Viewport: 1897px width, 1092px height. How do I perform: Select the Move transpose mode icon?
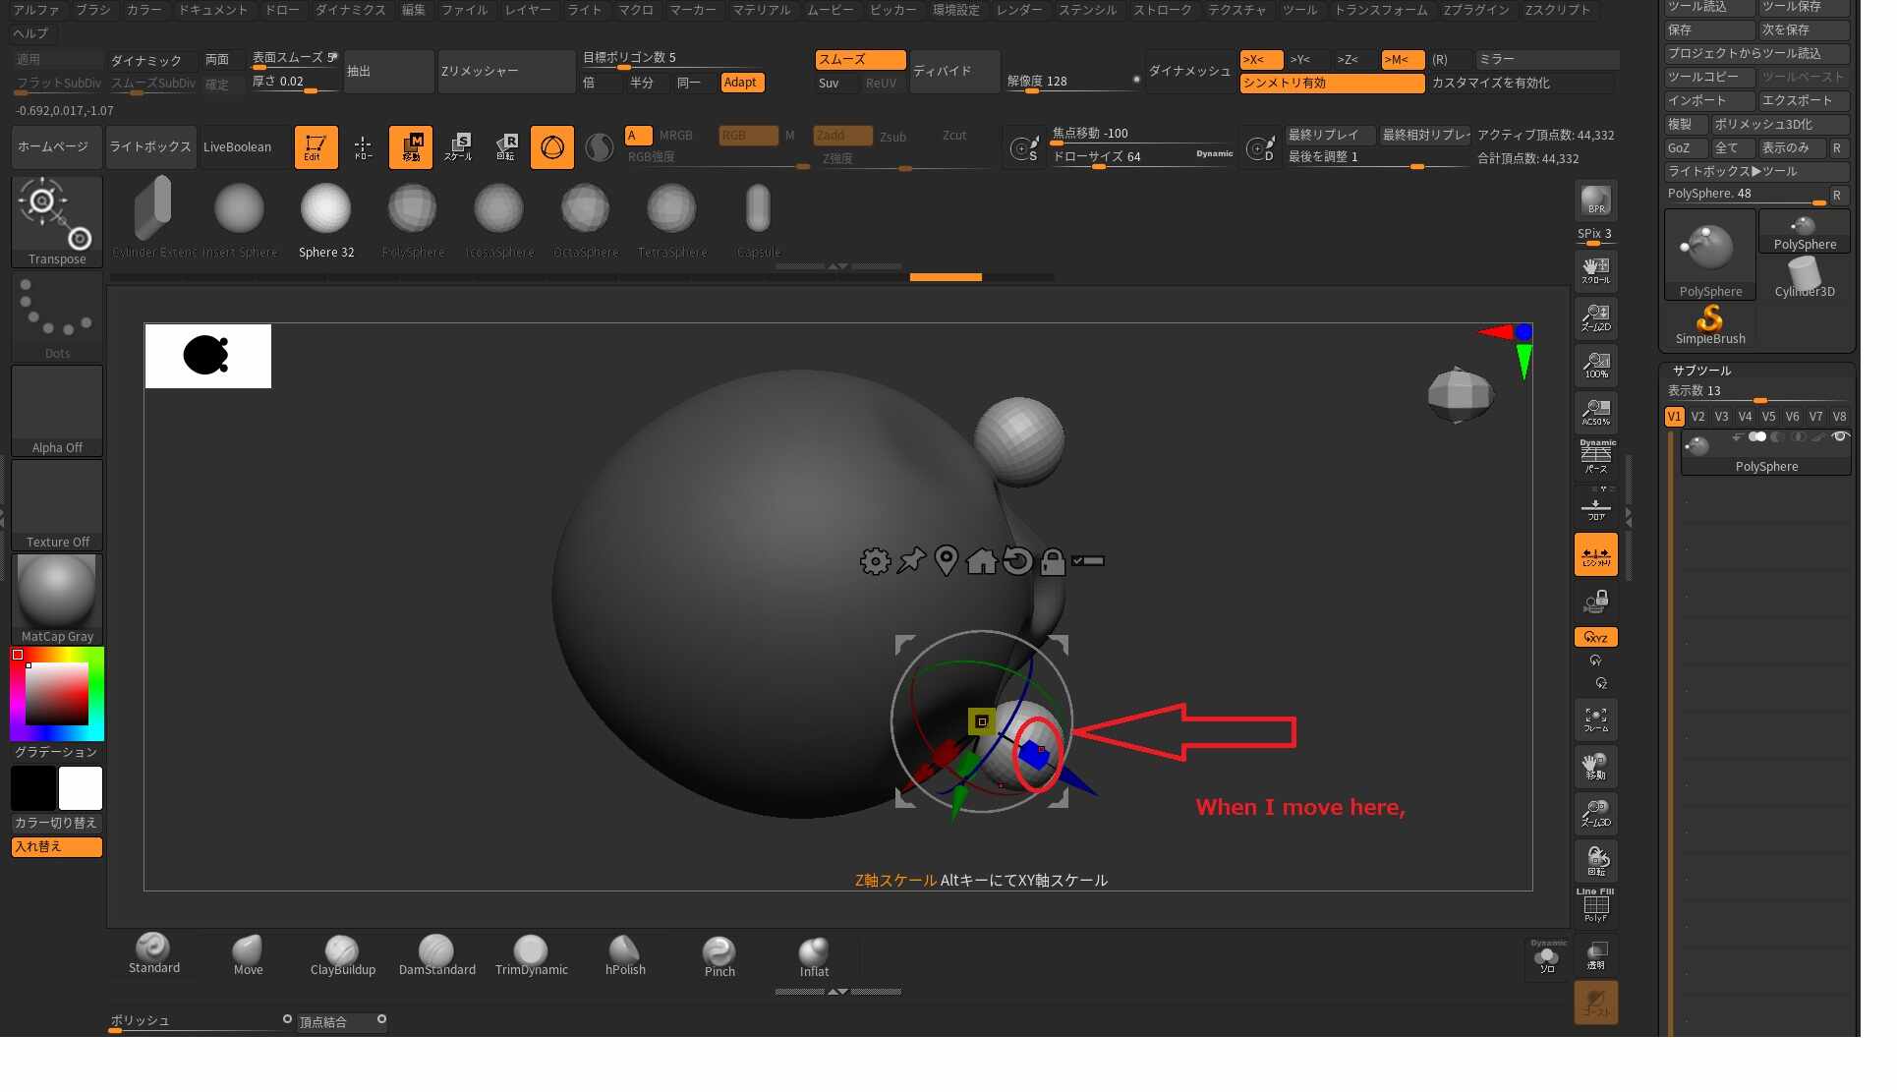pyautogui.click(x=411, y=146)
